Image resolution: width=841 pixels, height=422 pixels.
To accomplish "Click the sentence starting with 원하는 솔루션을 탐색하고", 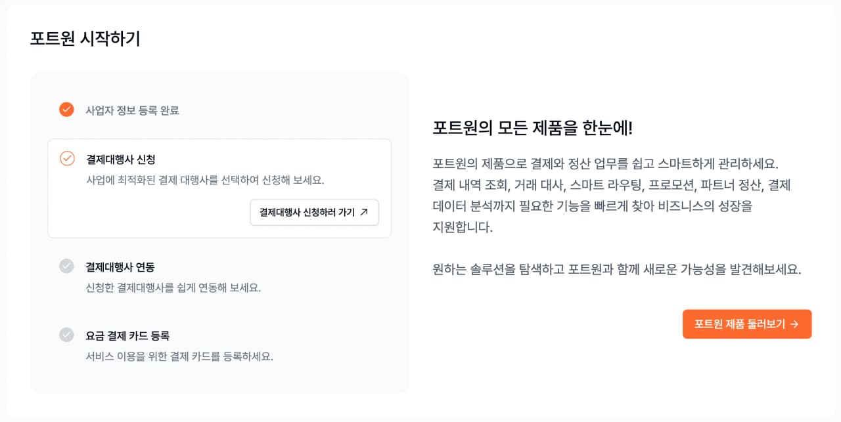I will click(x=616, y=269).
